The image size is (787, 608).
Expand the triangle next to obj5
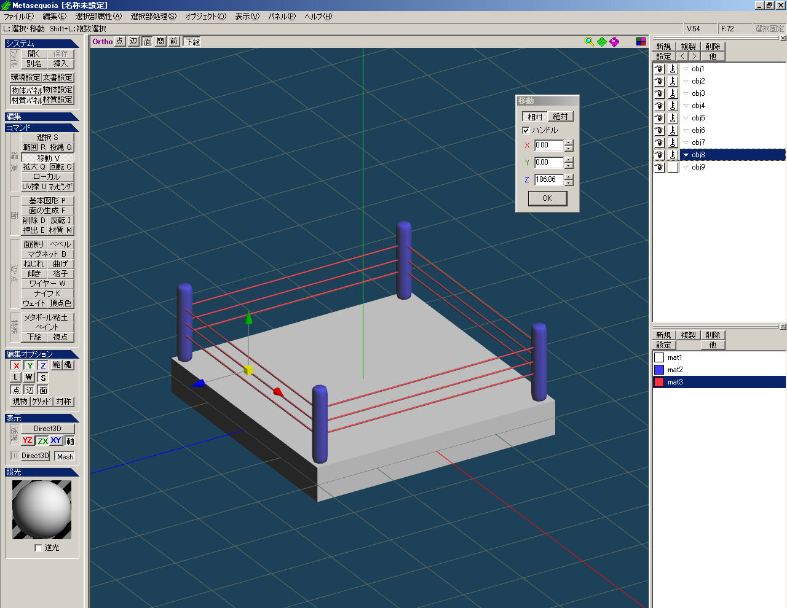tap(686, 118)
